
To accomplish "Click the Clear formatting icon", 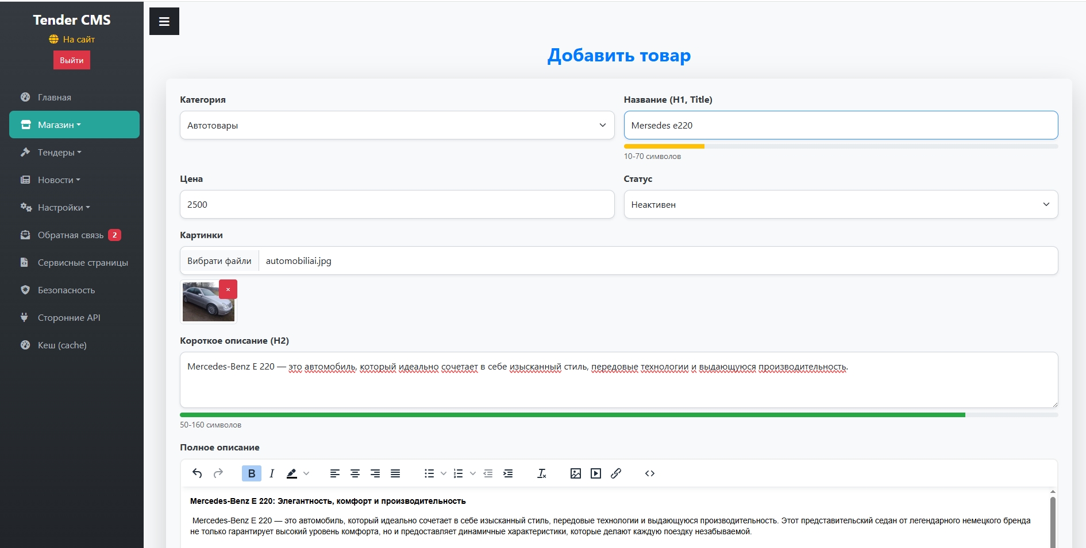I will (x=541, y=473).
